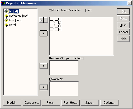Click the Repeated Measures title bar icon
Screen dimensions: 133x109
pos(3,3)
